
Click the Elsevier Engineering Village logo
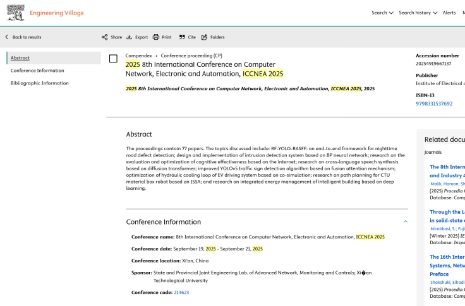point(16,13)
